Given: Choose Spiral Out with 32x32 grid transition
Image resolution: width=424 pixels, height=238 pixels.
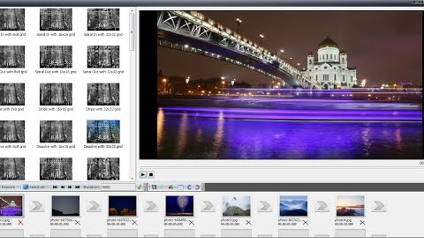Looking at the screenshot, I should click(x=103, y=56).
